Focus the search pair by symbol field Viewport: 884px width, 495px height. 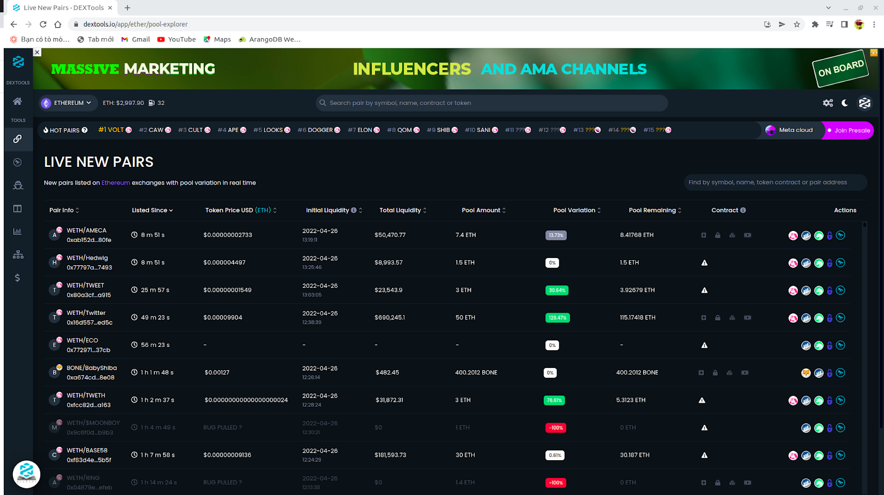point(492,103)
